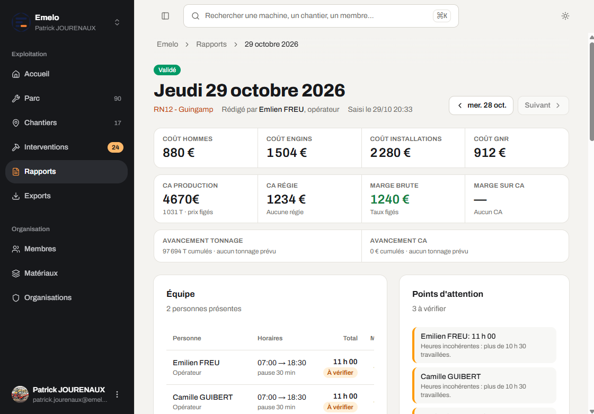Click the Rapports breadcrumb link

211,45
